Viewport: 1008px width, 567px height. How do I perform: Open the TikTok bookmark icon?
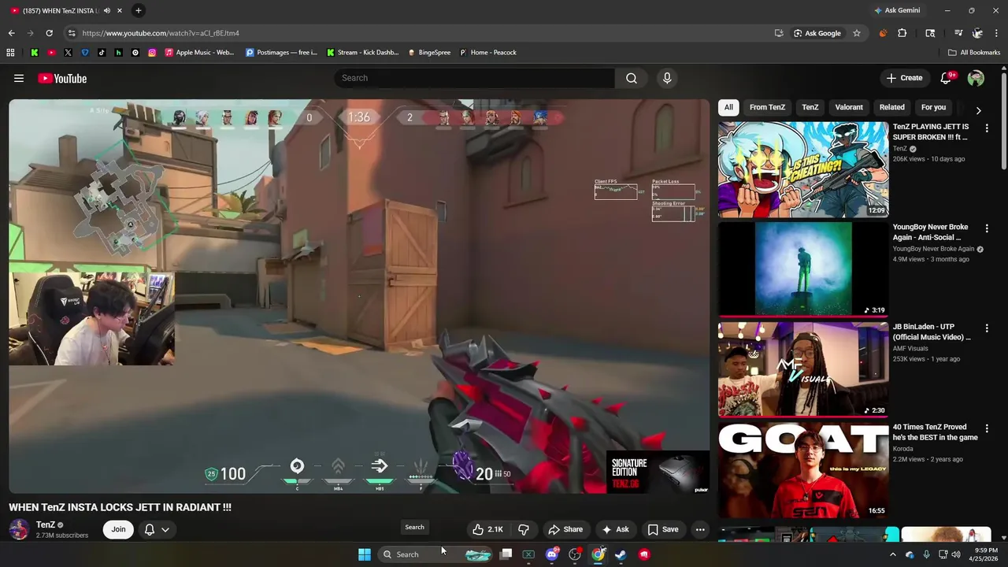click(102, 53)
